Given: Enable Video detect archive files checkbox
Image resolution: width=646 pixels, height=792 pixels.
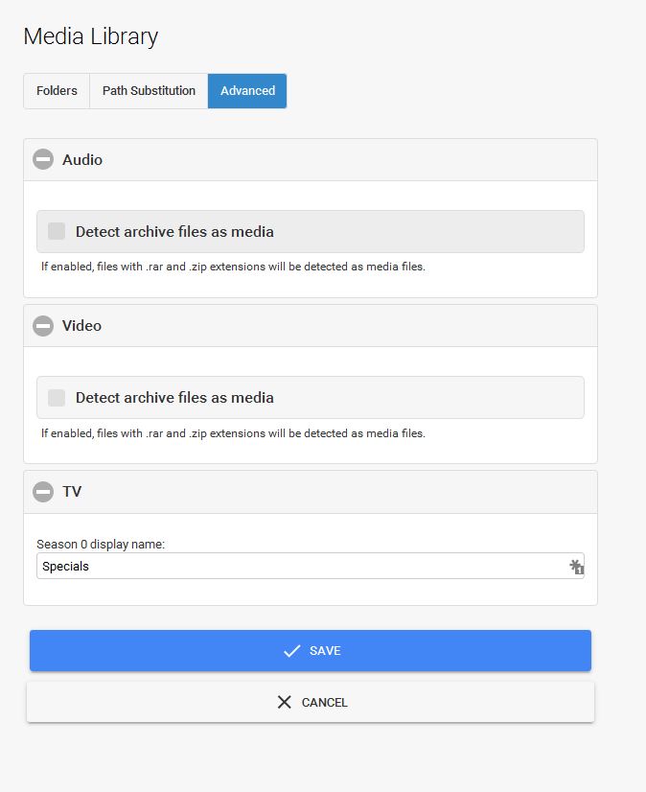Looking at the screenshot, I should [57, 397].
